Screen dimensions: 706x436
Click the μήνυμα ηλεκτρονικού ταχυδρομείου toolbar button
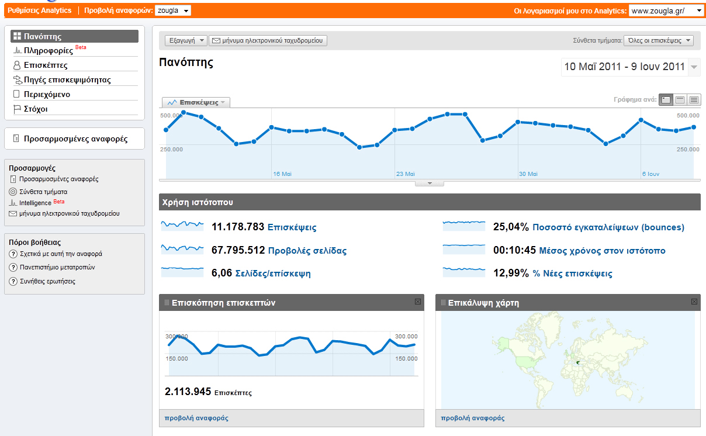268,40
